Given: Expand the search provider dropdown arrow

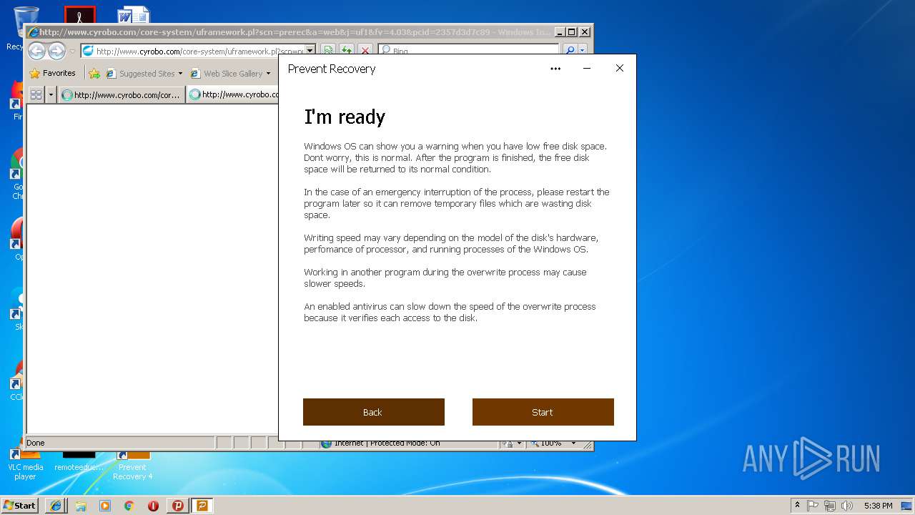Looking at the screenshot, I should click(583, 51).
